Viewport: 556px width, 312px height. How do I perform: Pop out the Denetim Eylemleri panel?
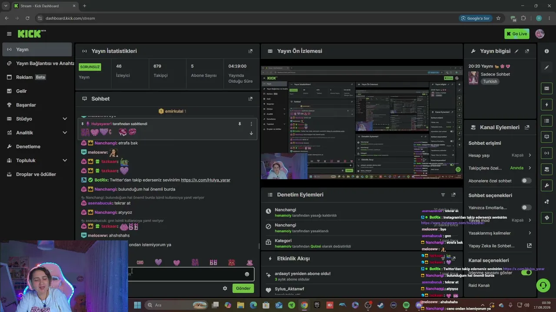point(453,195)
